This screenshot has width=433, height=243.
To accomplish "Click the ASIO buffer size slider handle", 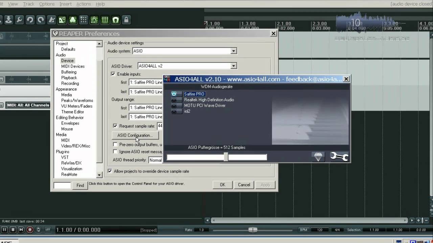I will pyautogui.click(x=226, y=157).
